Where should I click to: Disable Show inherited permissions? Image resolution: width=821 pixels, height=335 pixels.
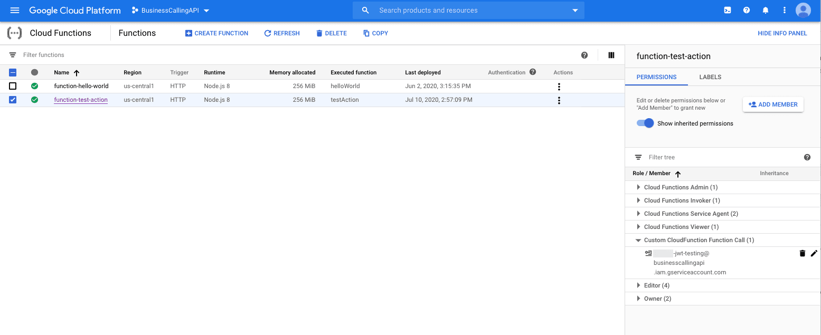pos(645,123)
